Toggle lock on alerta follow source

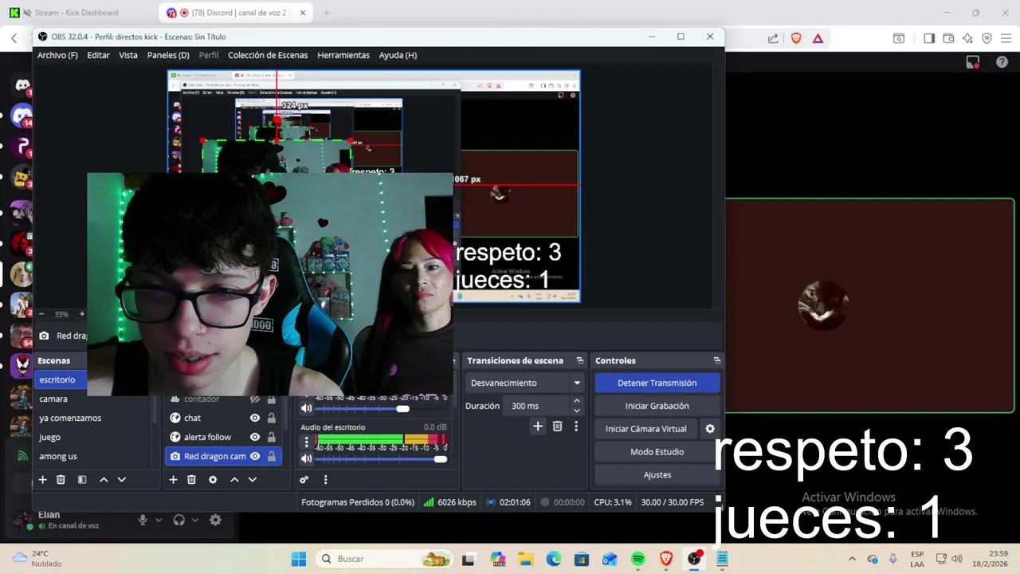(272, 437)
